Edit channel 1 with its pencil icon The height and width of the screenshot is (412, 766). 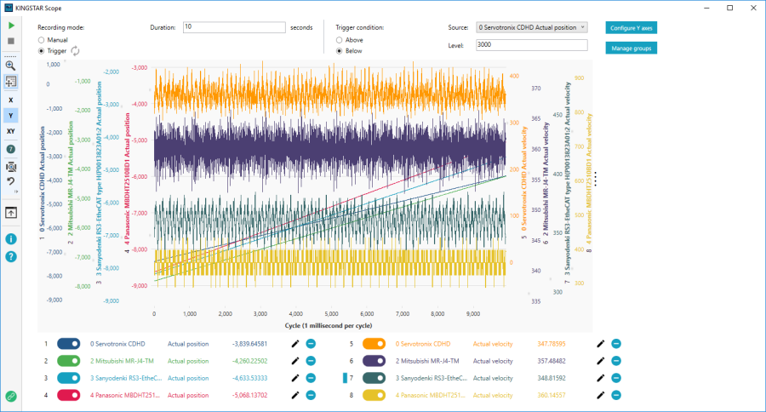tap(295, 344)
